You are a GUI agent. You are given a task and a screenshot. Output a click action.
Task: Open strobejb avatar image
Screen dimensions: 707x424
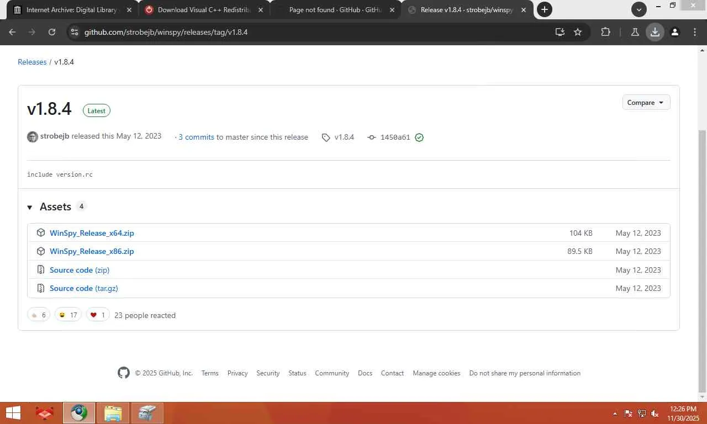(x=33, y=137)
